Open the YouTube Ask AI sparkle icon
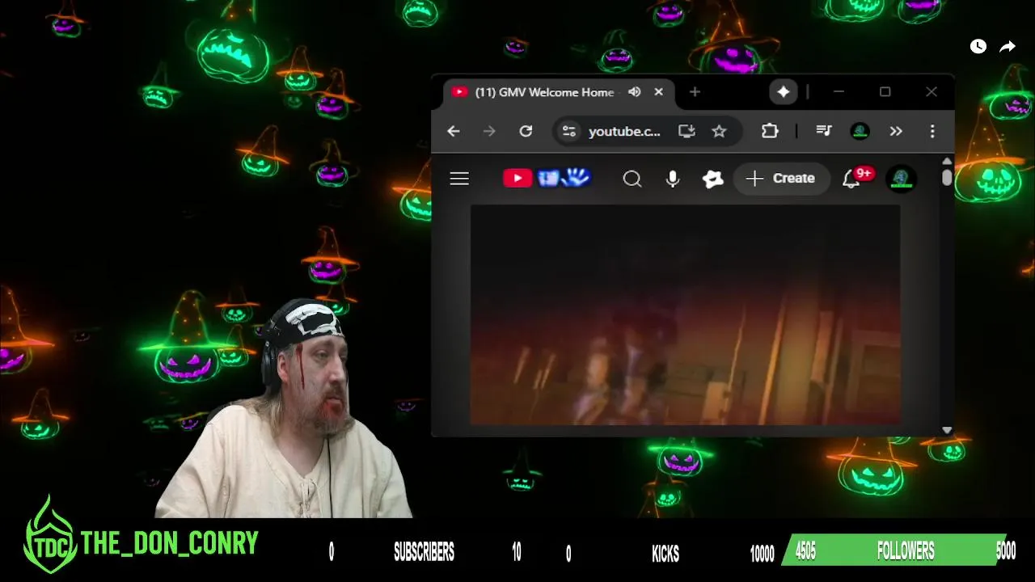Screen dimensions: 1035x582 click(712, 179)
